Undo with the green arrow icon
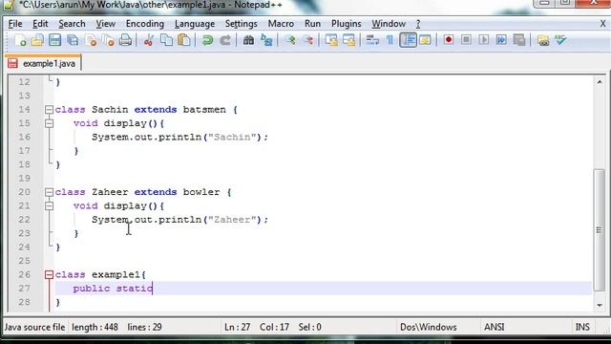The image size is (611, 344). (208, 40)
